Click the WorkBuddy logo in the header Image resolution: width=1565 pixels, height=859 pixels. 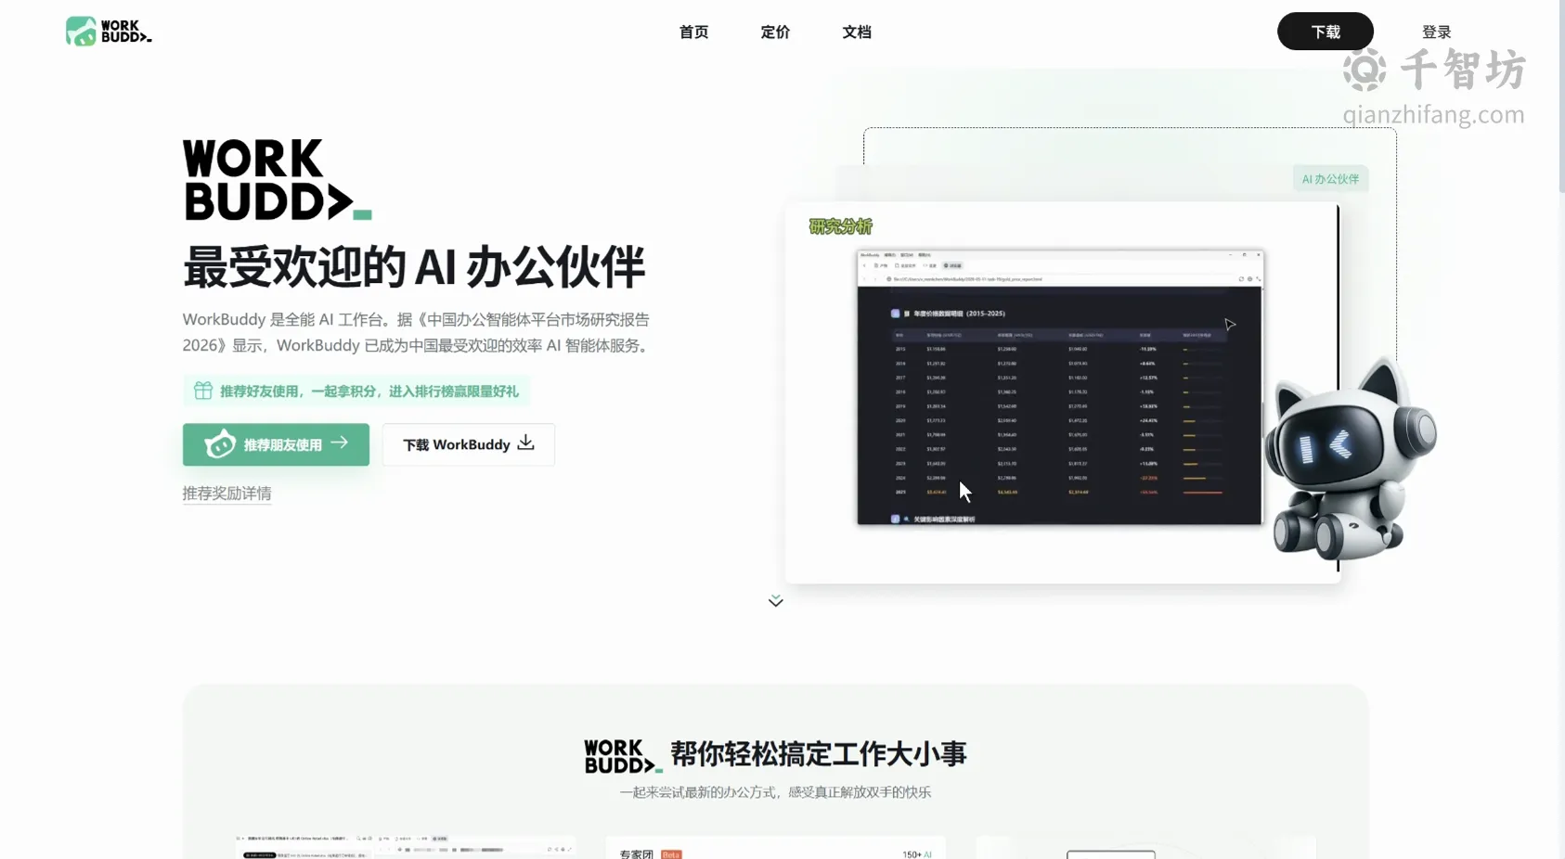pyautogui.click(x=109, y=32)
